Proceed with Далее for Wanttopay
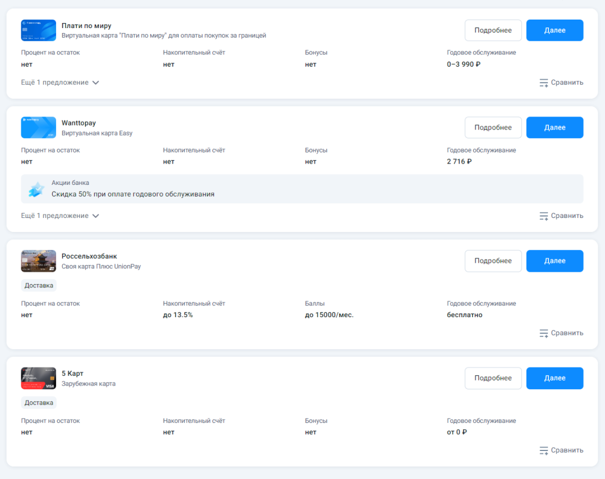Screen dimensions: 605x479 click(555, 127)
